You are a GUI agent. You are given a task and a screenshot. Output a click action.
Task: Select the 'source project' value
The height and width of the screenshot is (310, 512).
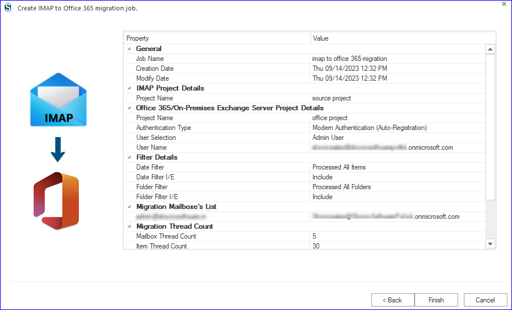tap(332, 98)
